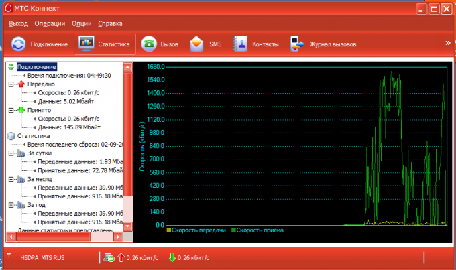
Task: Click the signal antenna icon in status bar
Action: point(9,255)
